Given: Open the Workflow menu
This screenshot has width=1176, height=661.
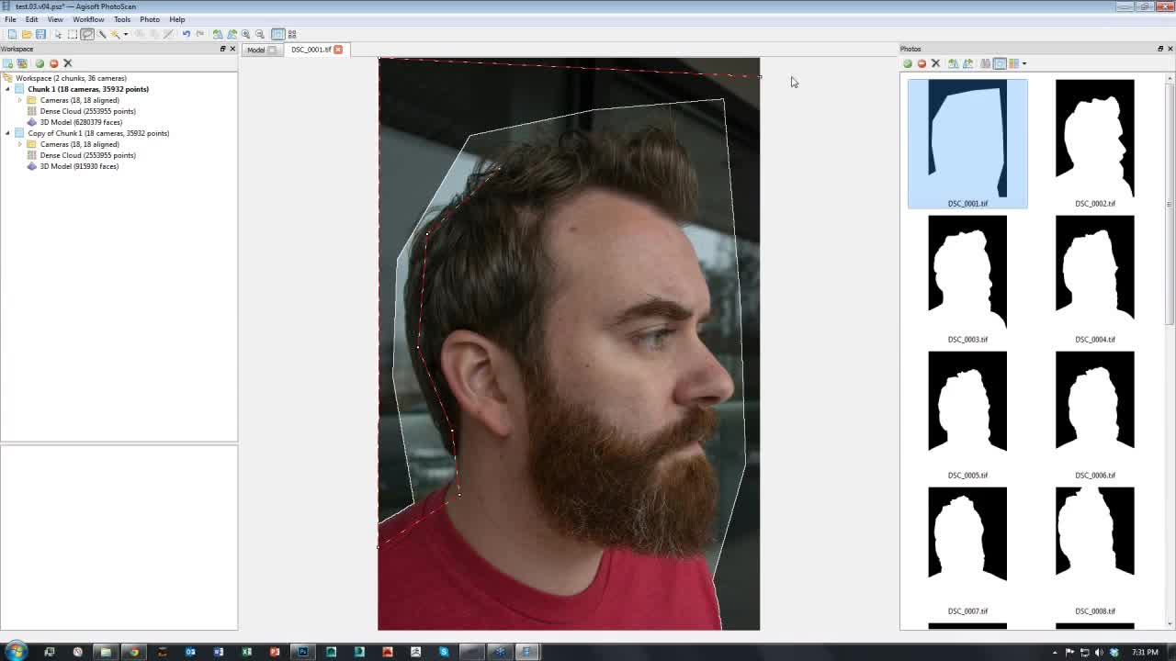Looking at the screenshot, I should (88, 19).
